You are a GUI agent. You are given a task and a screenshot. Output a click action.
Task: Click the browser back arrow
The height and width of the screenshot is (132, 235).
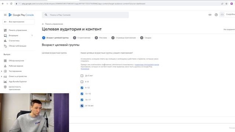pyautogui.click(x=3, y=4)
